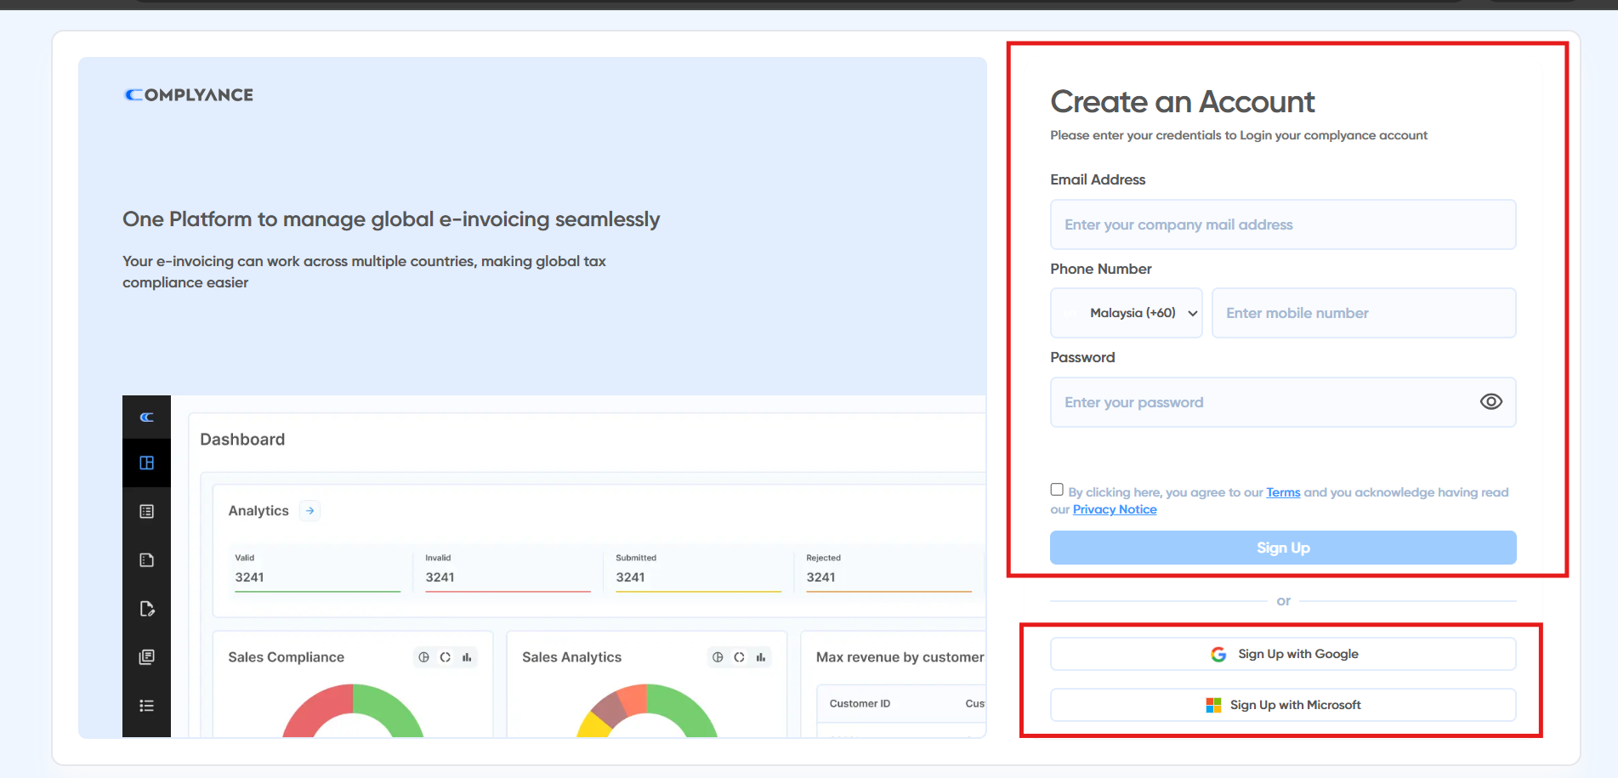The width and height of the screenshot is (1618, 778).
Task: Open the list document icon in sidebar
Action: tap(146, 511)
